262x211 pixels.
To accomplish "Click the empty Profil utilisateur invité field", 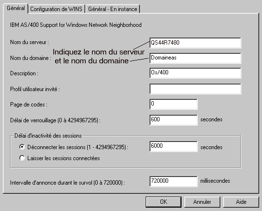I will [195, 89].
